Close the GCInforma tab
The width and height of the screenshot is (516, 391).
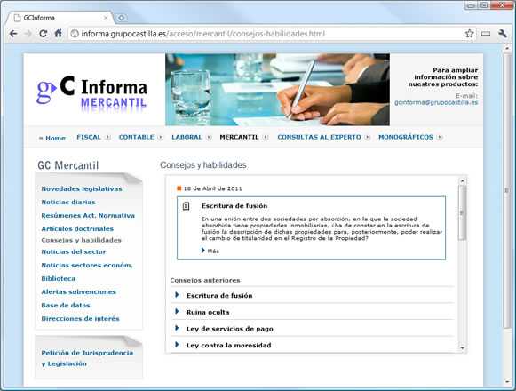click(106, 18)
